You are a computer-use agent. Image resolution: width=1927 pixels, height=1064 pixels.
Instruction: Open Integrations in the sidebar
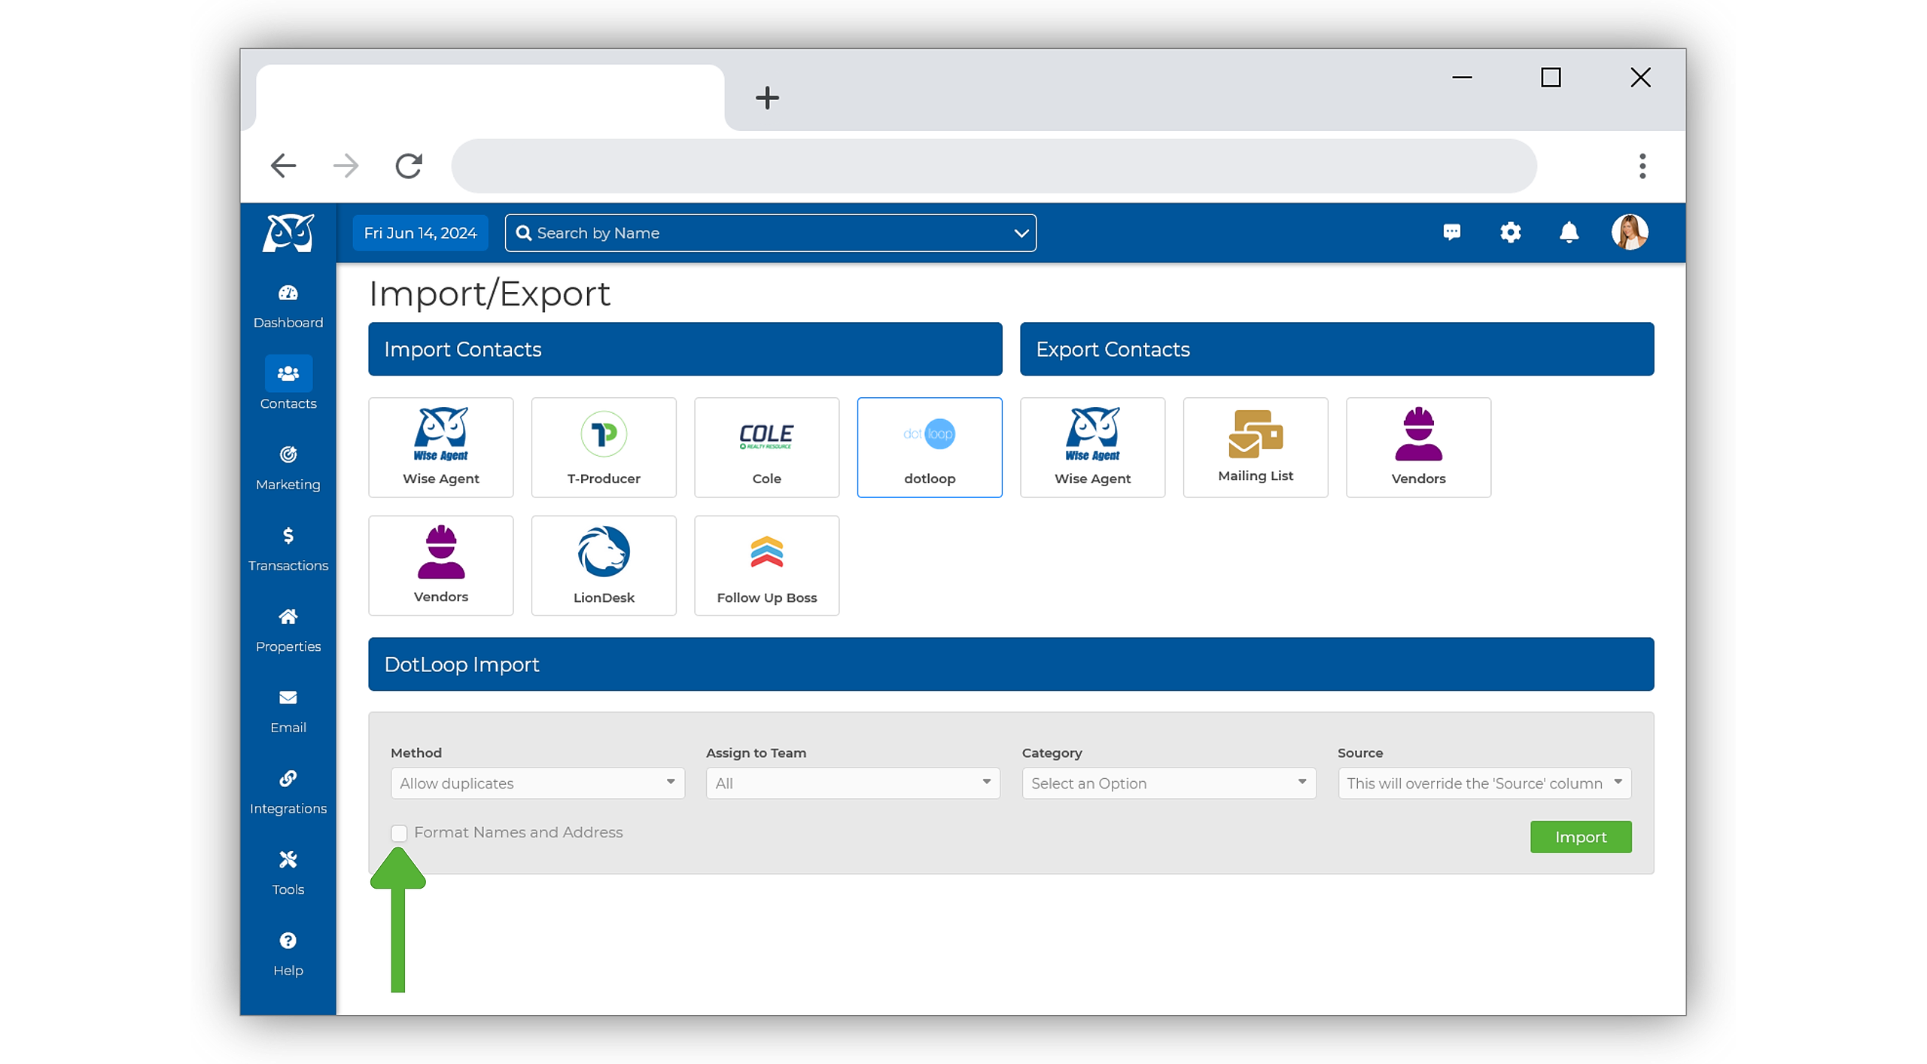[x=288, y=792]
